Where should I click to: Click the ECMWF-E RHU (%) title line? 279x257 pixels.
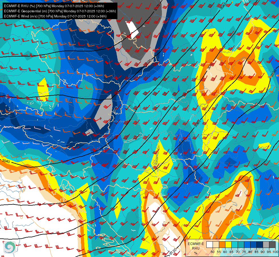tap(54, 6)
